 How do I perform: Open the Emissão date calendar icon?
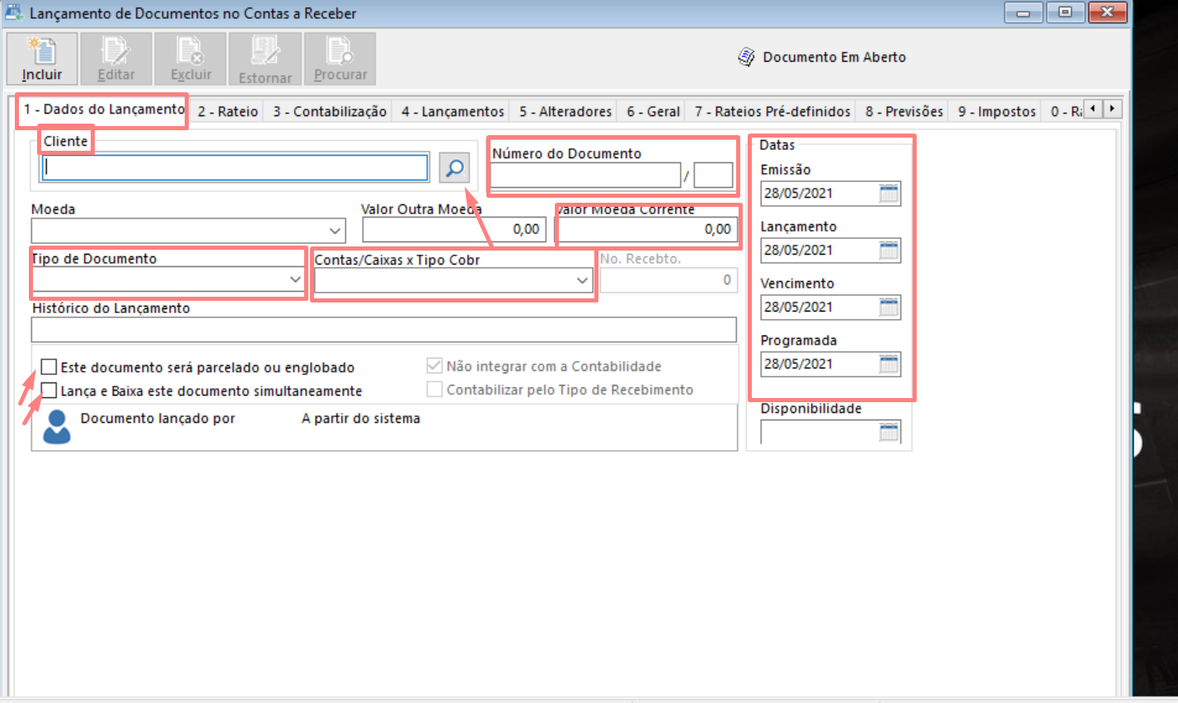click(x=889, y=194)
